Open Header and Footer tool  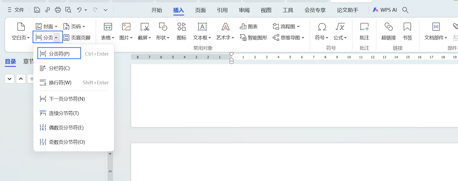[x=77, y=38]
